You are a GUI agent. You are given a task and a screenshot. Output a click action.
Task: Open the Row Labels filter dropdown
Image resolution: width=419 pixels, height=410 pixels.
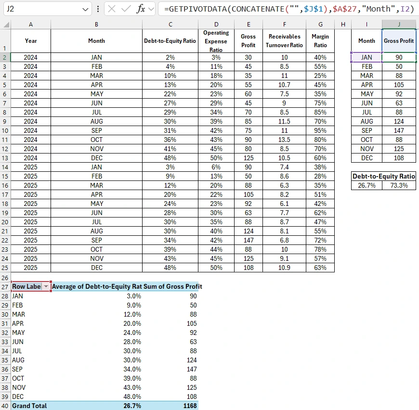tap(47, 286)
